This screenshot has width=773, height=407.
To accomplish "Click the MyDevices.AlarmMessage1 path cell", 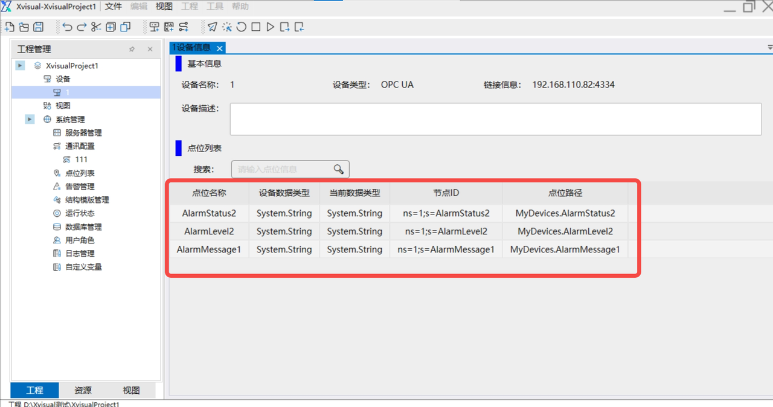I will (565, 249).
